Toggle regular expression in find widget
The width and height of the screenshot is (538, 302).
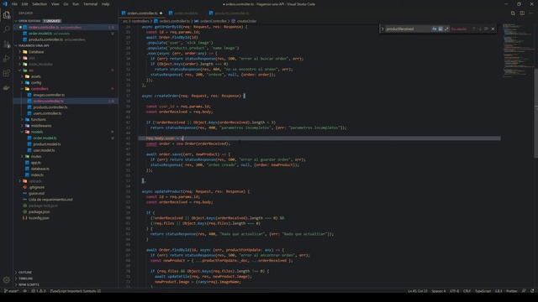pyautogui.click(x=446, y=29)
